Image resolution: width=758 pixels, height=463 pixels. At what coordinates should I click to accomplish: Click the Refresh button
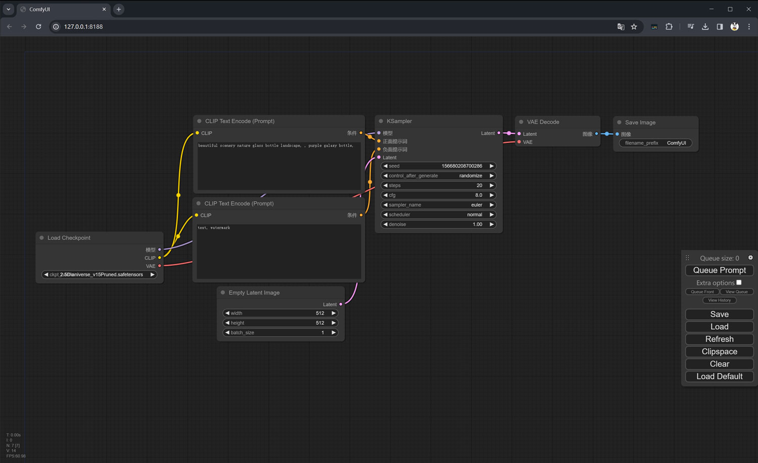(x=720, y=339)
